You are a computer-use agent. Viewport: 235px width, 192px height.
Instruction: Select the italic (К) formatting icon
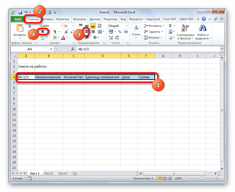click(49, 32)
